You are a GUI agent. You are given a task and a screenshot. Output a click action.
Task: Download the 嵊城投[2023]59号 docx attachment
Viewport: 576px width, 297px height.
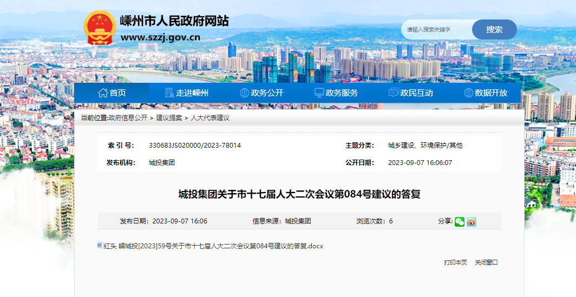click(x=220, y=246)
